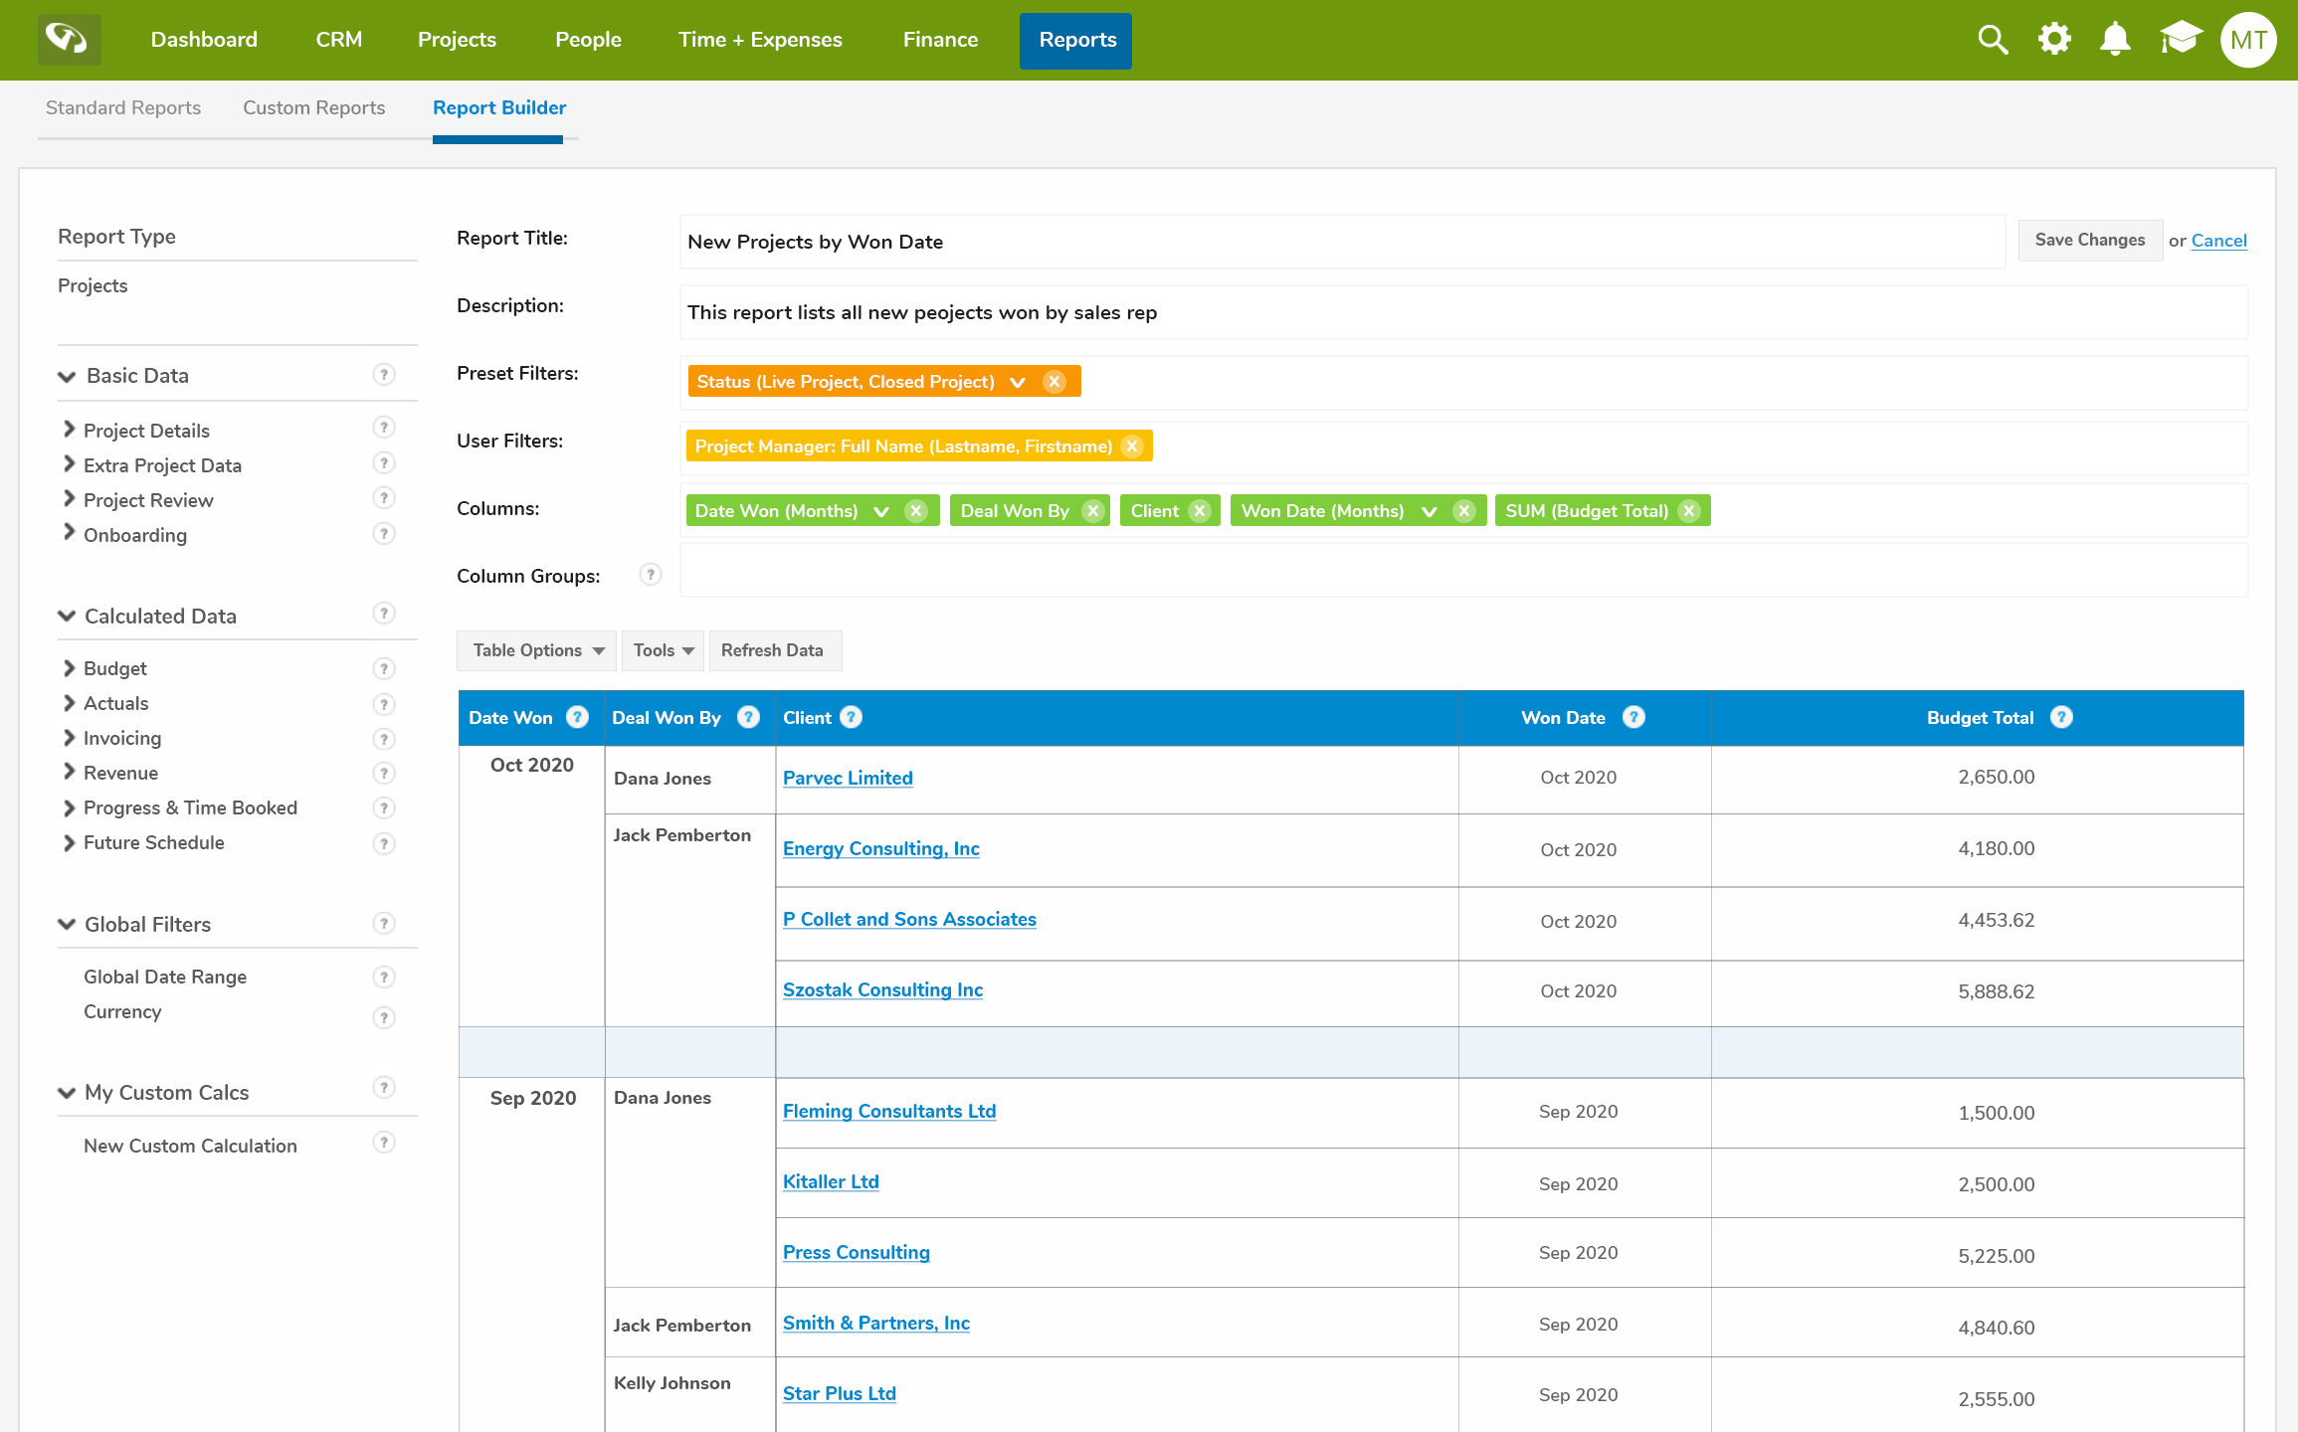Open the settings gear icon

pos(2054,40)
